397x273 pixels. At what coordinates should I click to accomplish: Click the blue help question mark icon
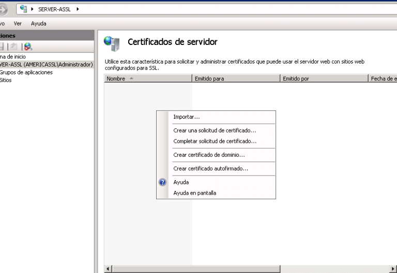pos(162,182)
